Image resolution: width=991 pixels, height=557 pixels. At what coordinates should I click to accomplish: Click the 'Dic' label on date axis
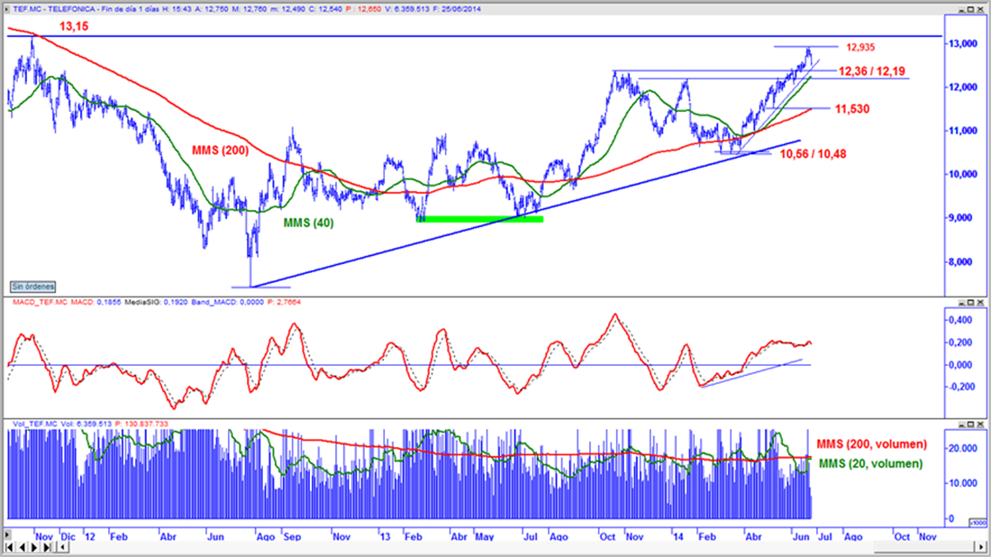tap(68, 536)
